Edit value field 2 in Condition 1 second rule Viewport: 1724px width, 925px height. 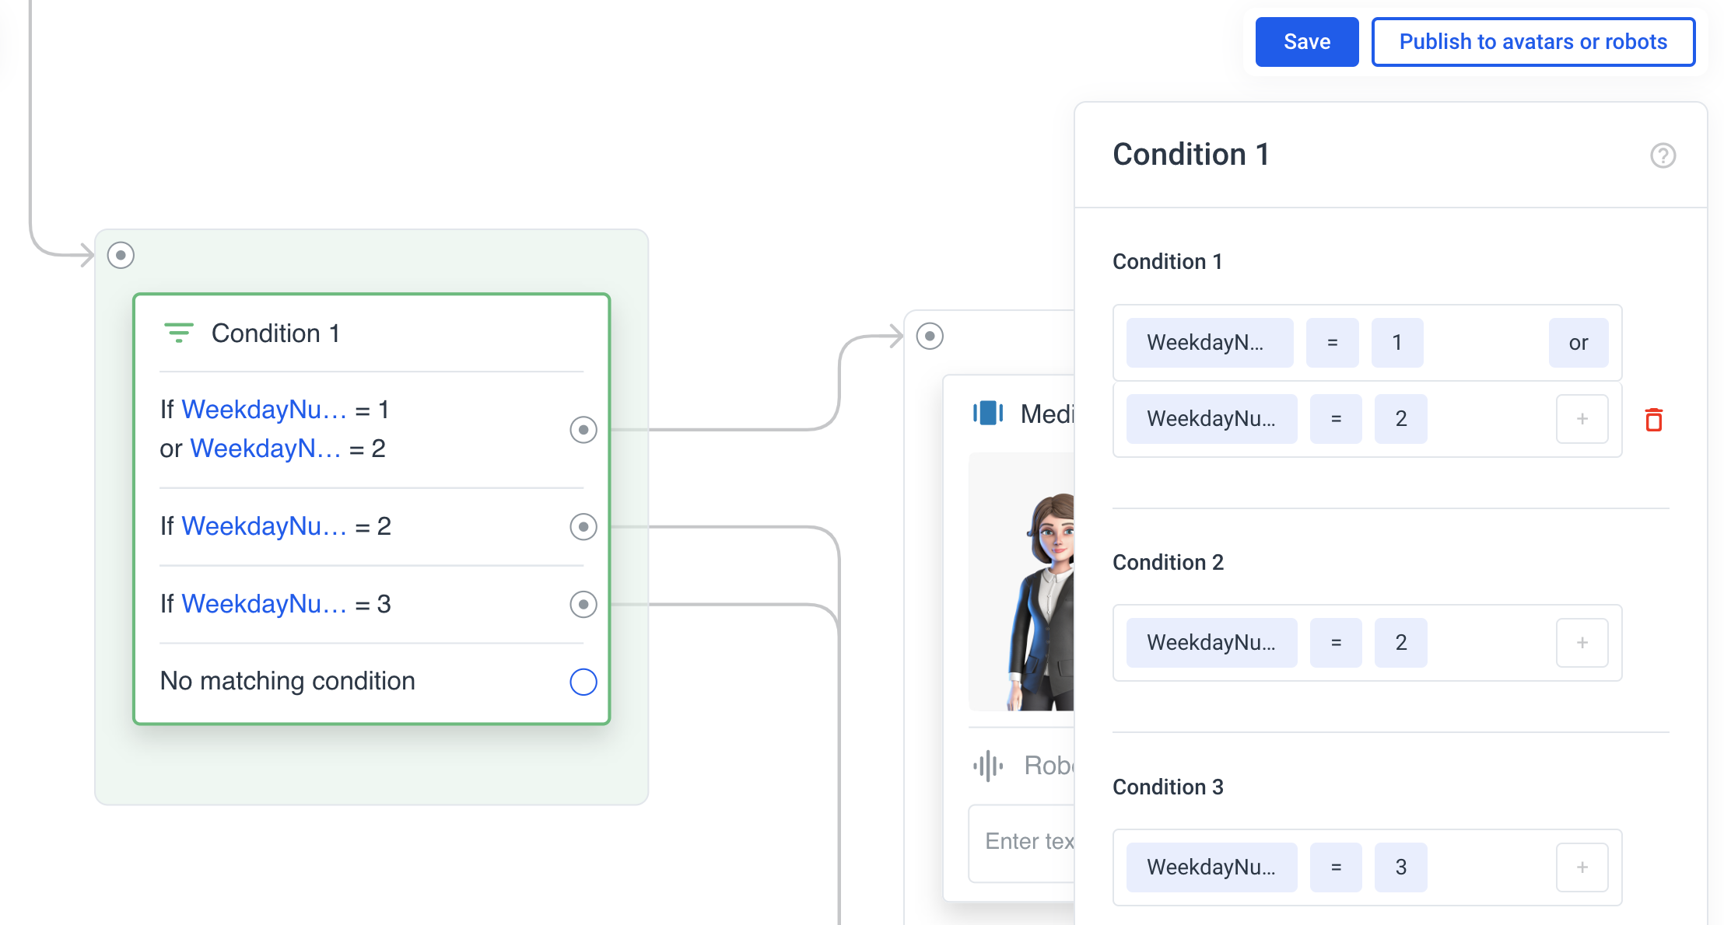point(1401,419)
